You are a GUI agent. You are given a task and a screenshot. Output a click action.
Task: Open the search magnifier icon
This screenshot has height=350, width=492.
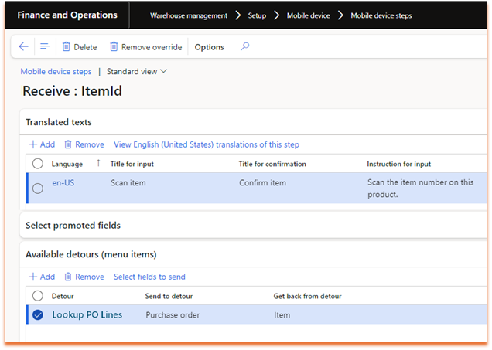point(245,47)
